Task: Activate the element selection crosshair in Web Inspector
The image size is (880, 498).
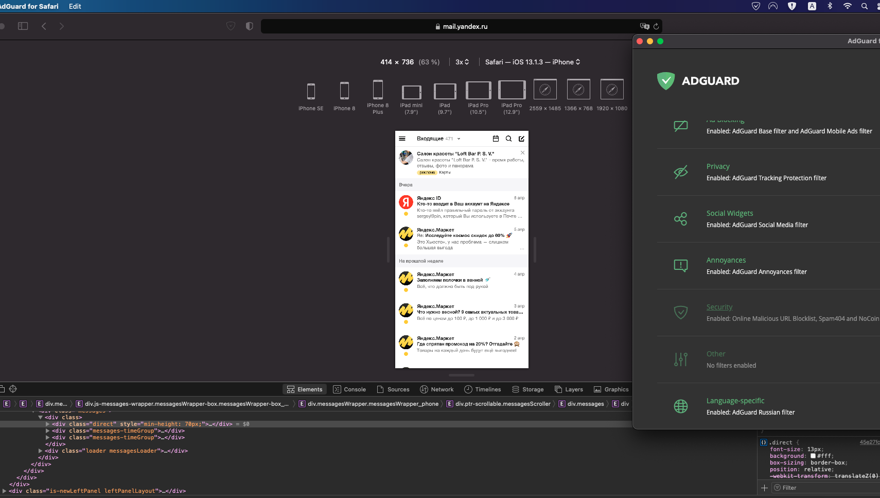Action: coord(13,389)
